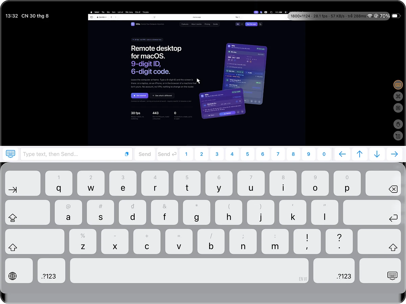Tap the Tab key on keyboard
This screenshot has height=304, width=406.
click(23, 183)
